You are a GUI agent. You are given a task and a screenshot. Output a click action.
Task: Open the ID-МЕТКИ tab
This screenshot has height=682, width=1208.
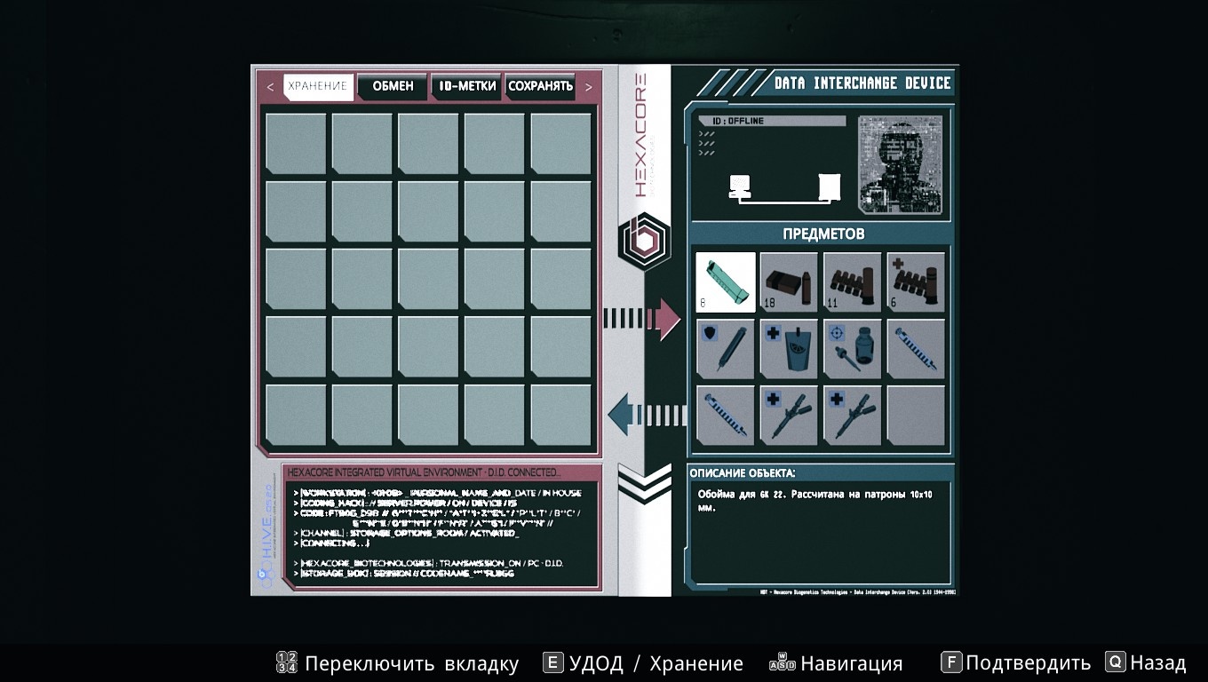point(467,86)
